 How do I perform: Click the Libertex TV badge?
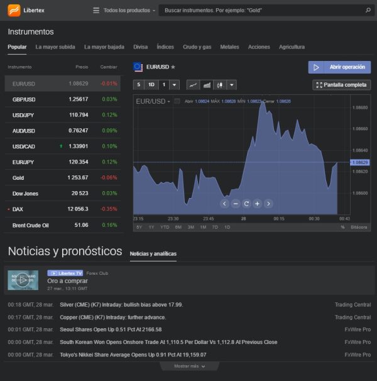(x=65, y=273)
